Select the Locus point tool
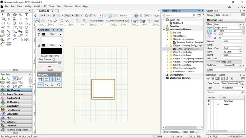246x138 pixels. point(8,19)
